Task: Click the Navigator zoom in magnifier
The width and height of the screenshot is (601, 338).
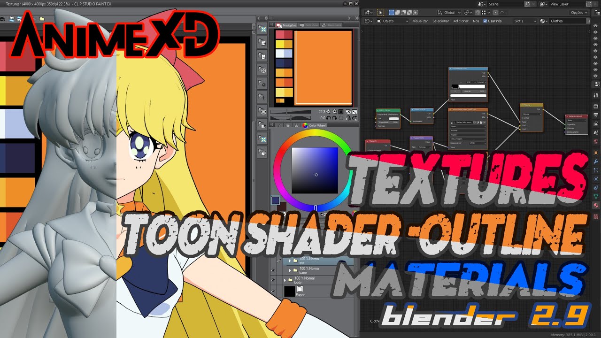Action: point(334,112)
